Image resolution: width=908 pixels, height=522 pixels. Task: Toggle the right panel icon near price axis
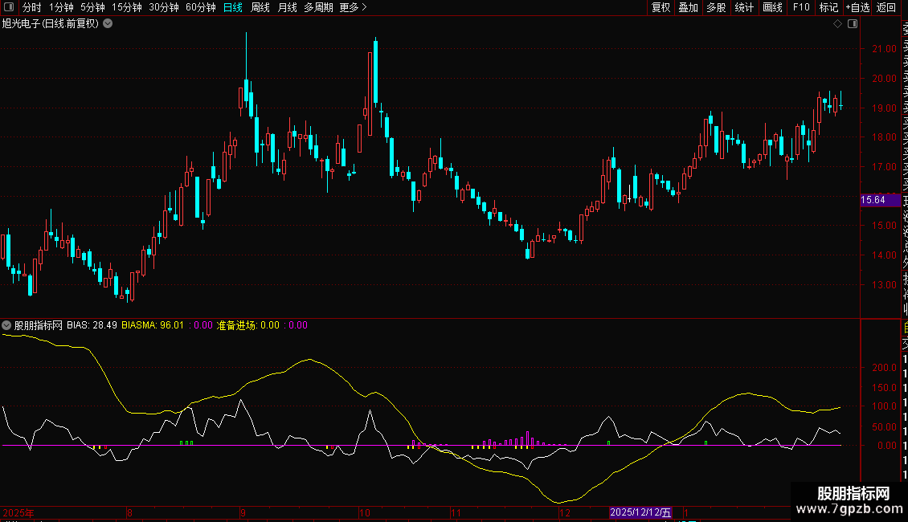point(853,24)
